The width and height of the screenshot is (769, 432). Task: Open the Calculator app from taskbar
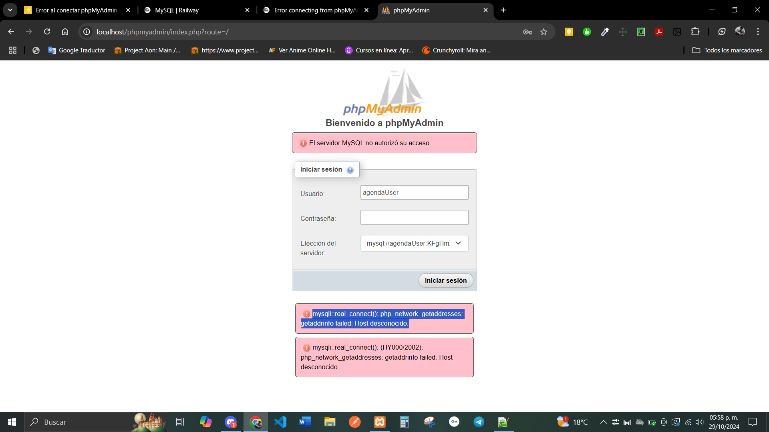tap(404, 422)
